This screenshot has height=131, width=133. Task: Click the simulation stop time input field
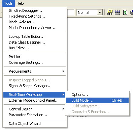[x=71, y=12]
